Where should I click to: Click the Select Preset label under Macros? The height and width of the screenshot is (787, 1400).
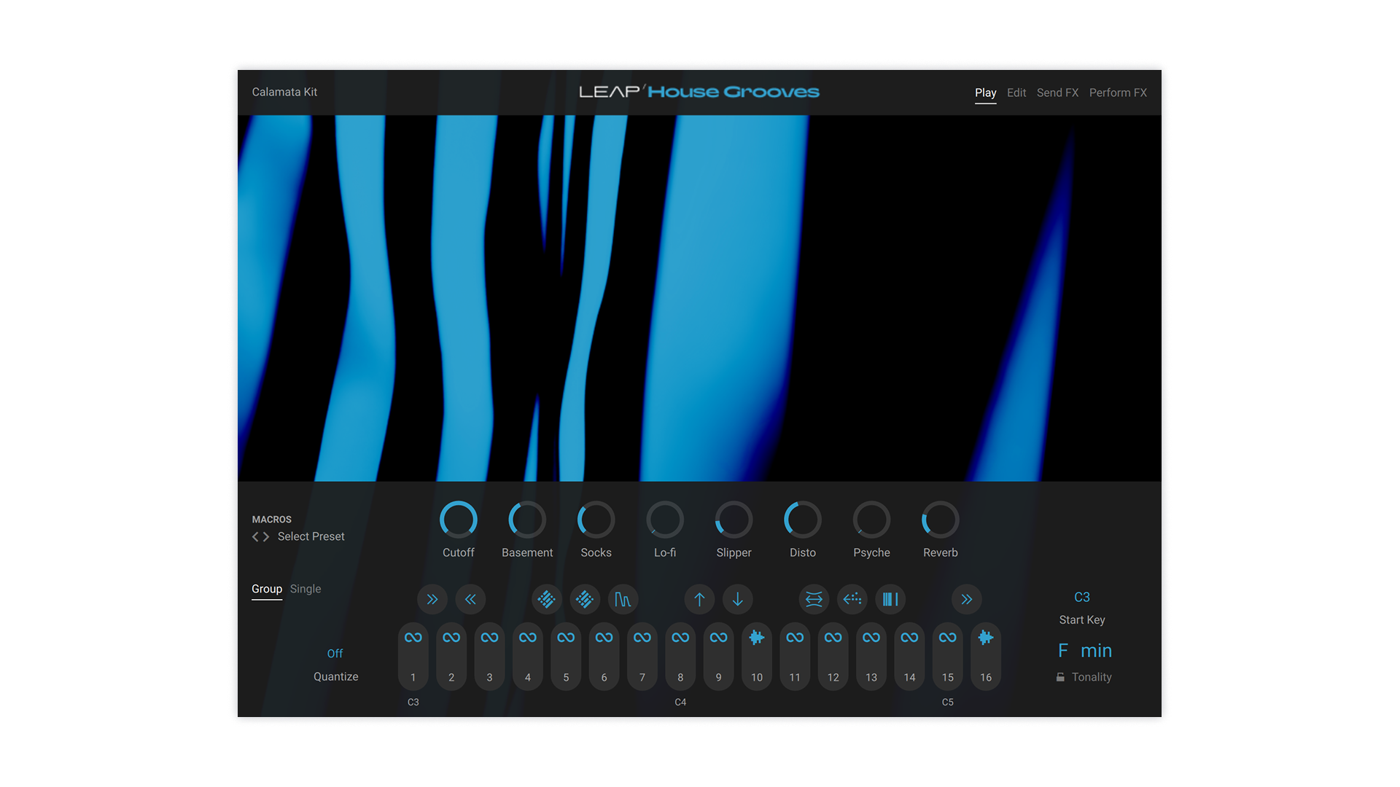[311, 536]
